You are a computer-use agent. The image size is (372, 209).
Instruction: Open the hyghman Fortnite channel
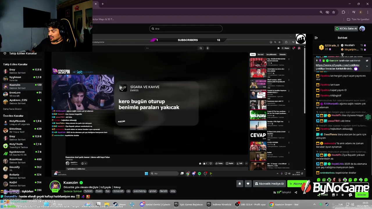coord(23,79)
